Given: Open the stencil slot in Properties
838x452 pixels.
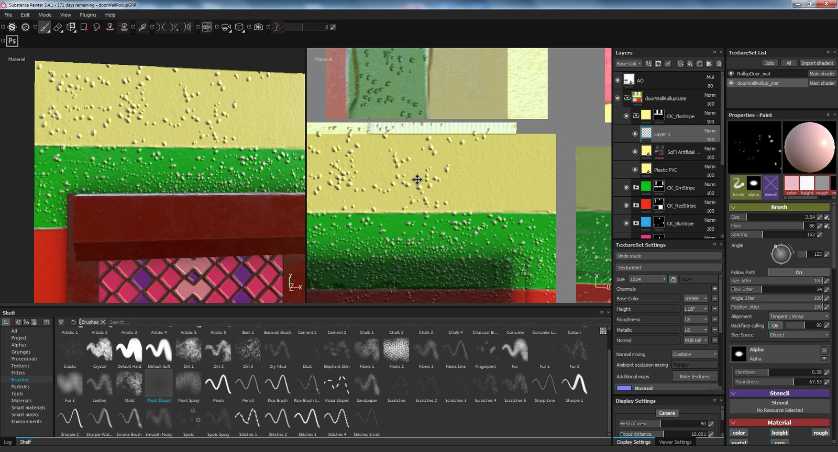Looking at the screenshot, I should coord(770,187).
